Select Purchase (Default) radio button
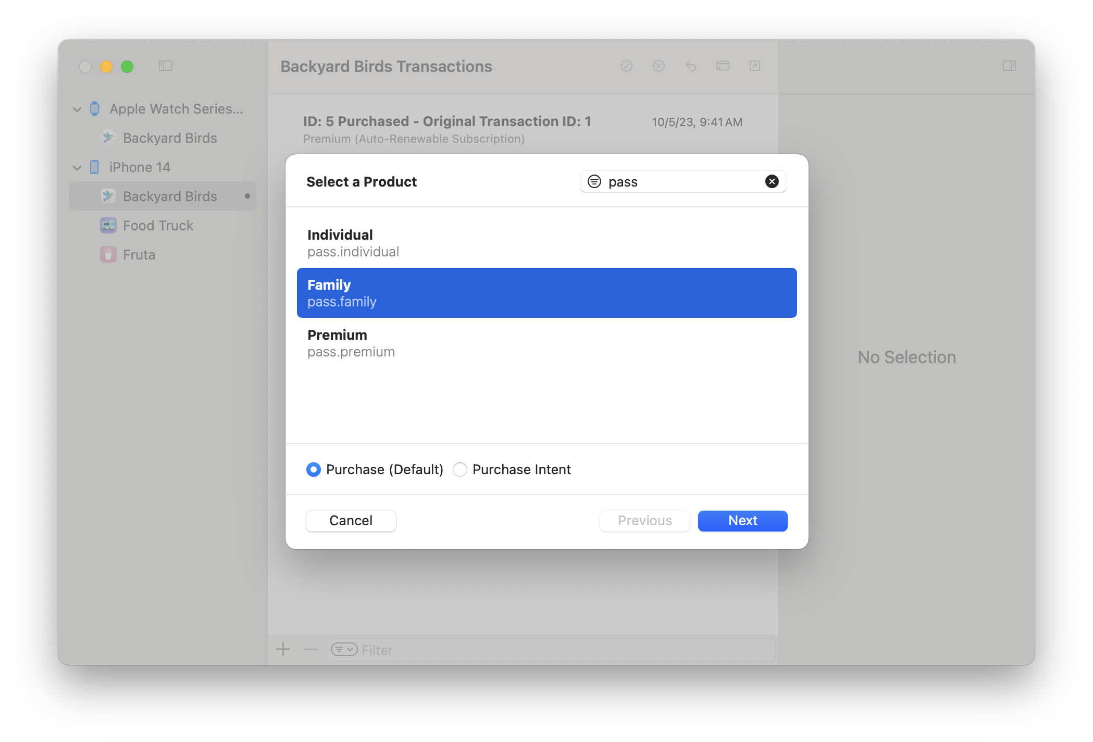 (x=314, y=469)
